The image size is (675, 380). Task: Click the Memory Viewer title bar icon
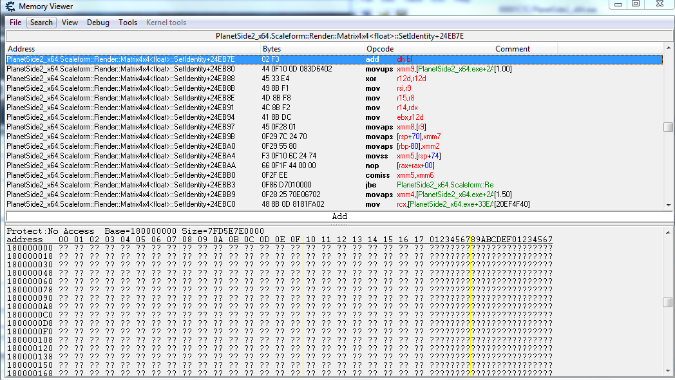point(9,6)
